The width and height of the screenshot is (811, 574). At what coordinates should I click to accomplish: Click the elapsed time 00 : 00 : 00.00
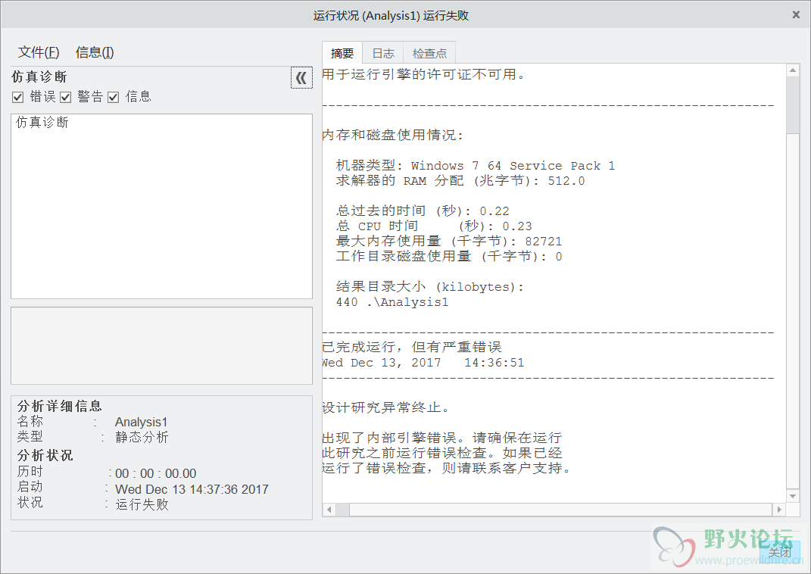click(x=156, y=474)
